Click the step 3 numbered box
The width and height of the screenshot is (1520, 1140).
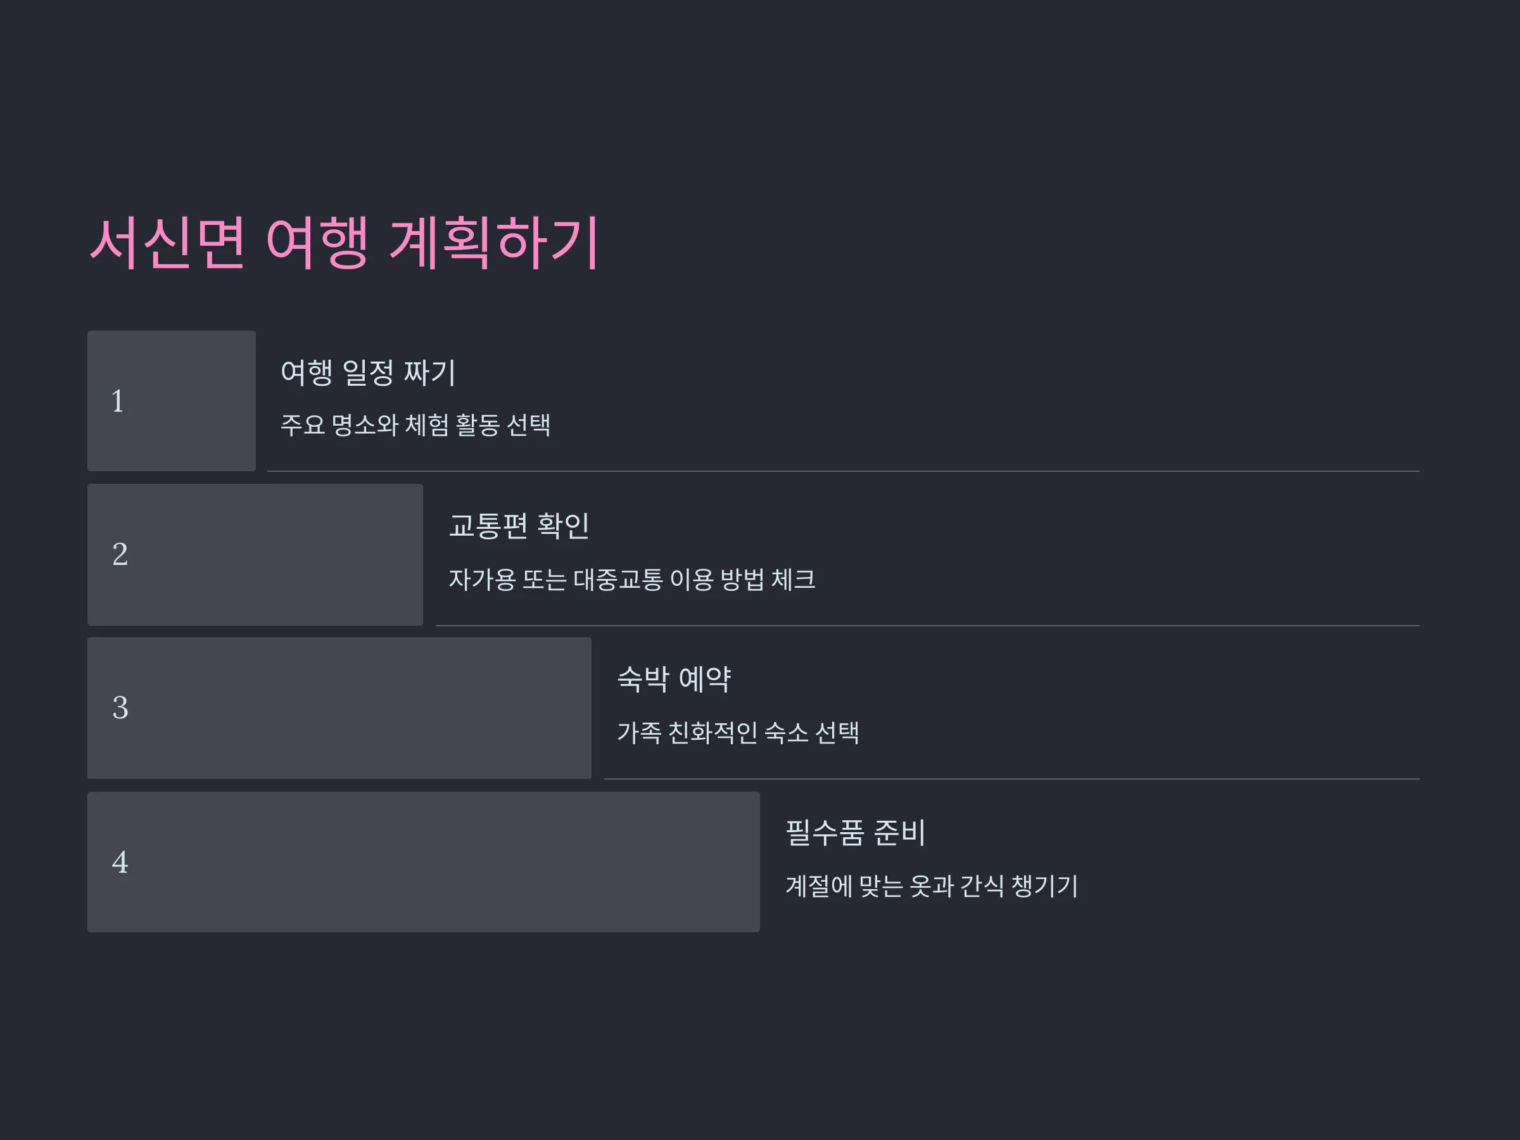point(339,708)
